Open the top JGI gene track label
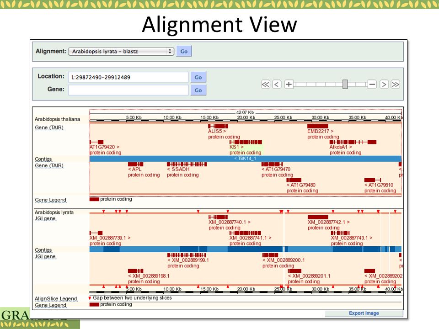The width and height of the screenshot is (439, 329). (45, 218)
